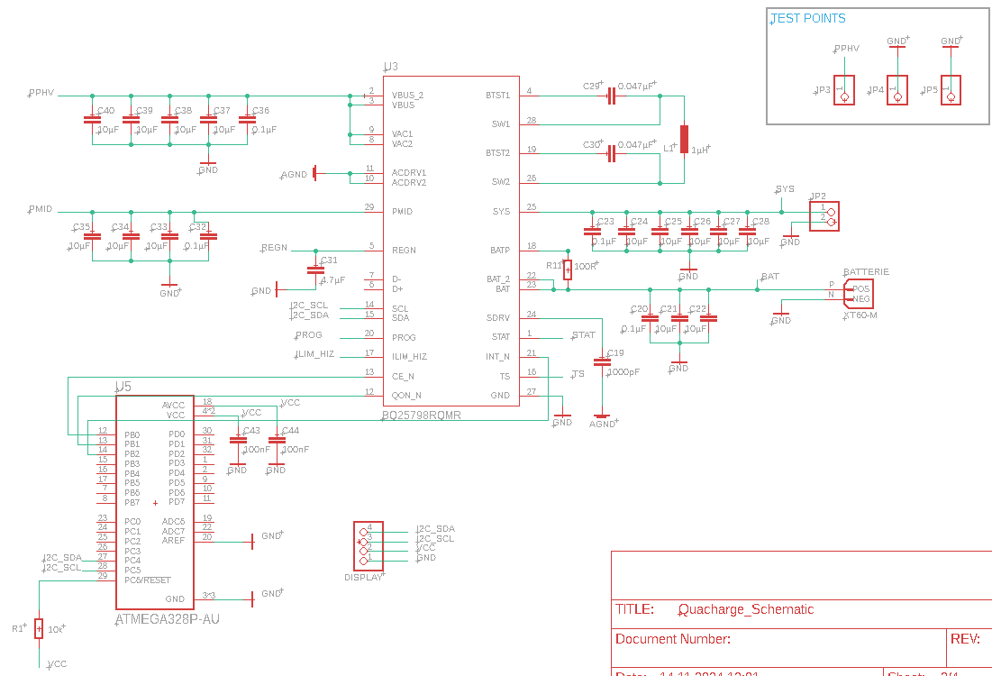Click the REV field in title block

tap(966, 639)
